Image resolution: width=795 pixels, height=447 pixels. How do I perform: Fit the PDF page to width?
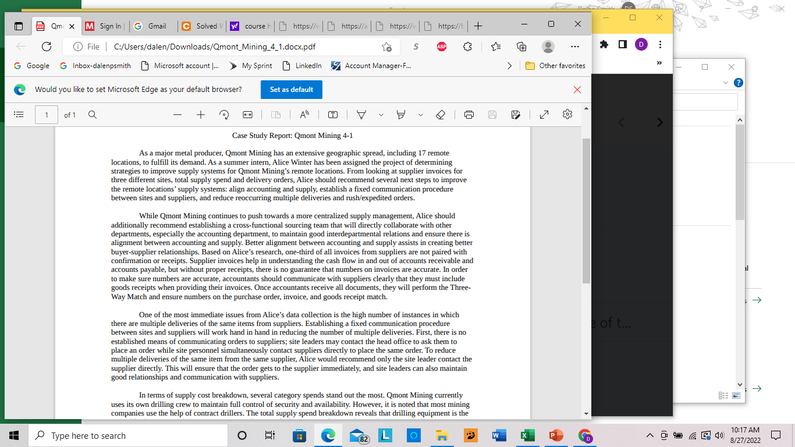(247, 115)
